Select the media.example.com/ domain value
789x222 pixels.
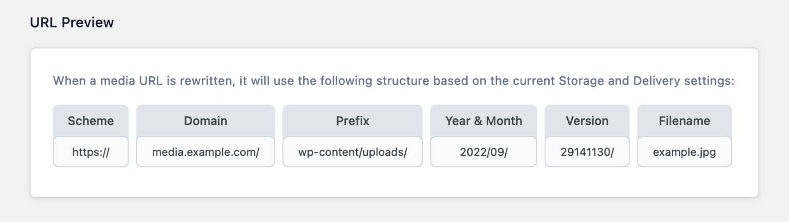click(205, 152)
